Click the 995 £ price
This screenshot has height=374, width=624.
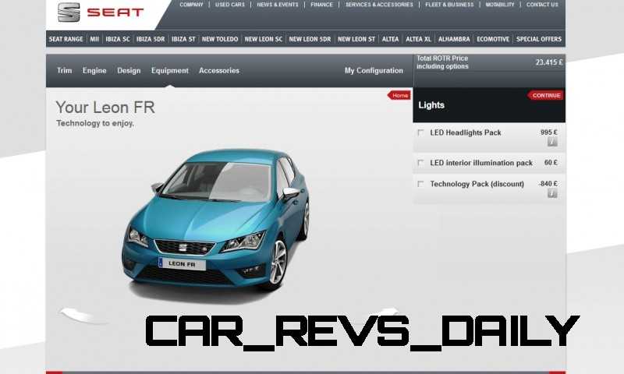(x=549, y=132)
